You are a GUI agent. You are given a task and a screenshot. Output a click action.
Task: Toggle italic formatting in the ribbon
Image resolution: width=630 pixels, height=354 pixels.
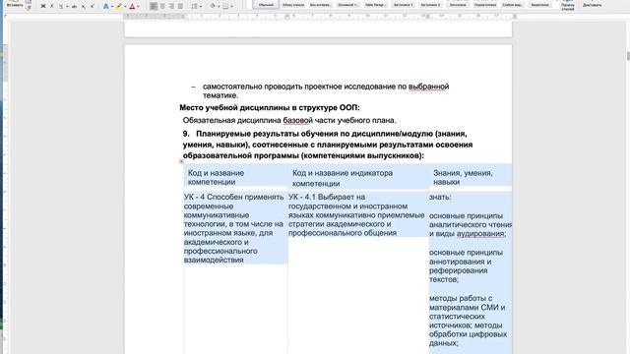[x=51, y=6]
